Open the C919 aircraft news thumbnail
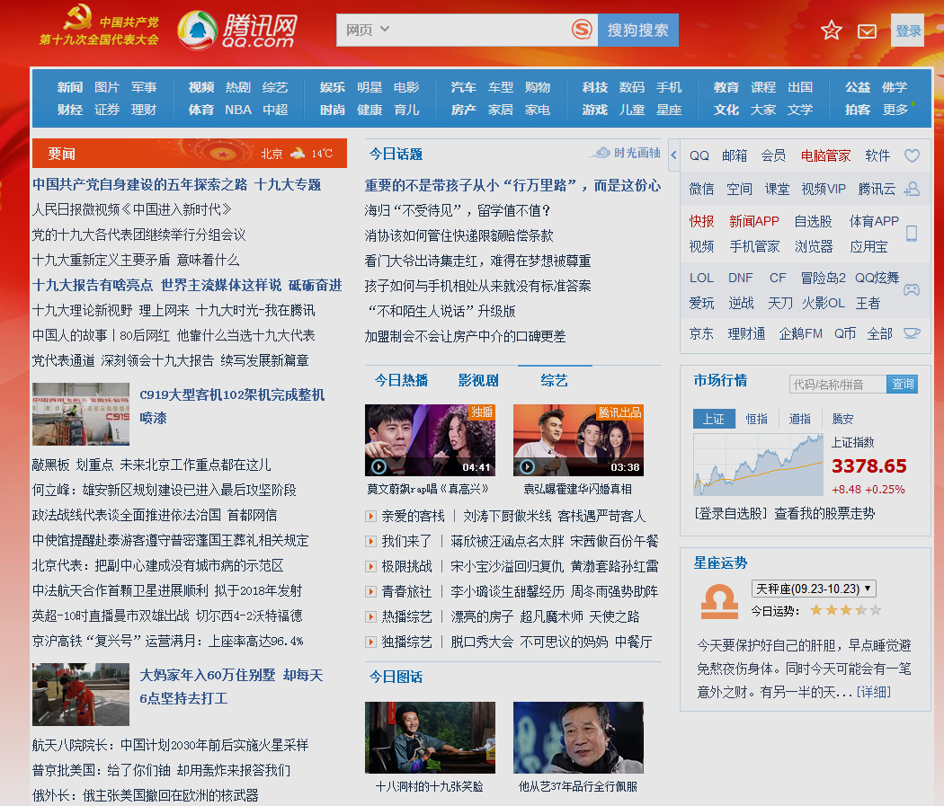This screenshot has width=944, height=806. click(81, 414)
